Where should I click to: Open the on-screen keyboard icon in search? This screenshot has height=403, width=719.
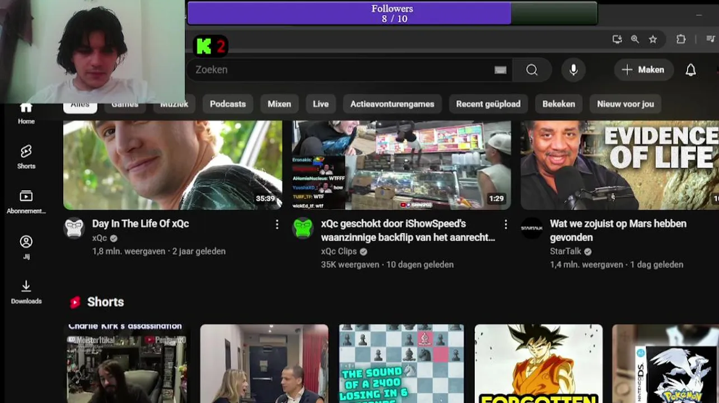(x=500, y=70)
